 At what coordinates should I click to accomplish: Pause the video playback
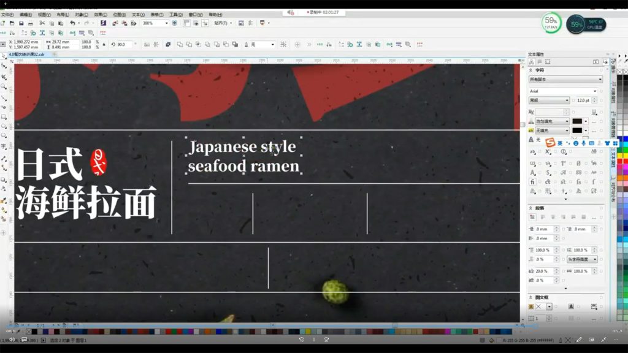313,340
